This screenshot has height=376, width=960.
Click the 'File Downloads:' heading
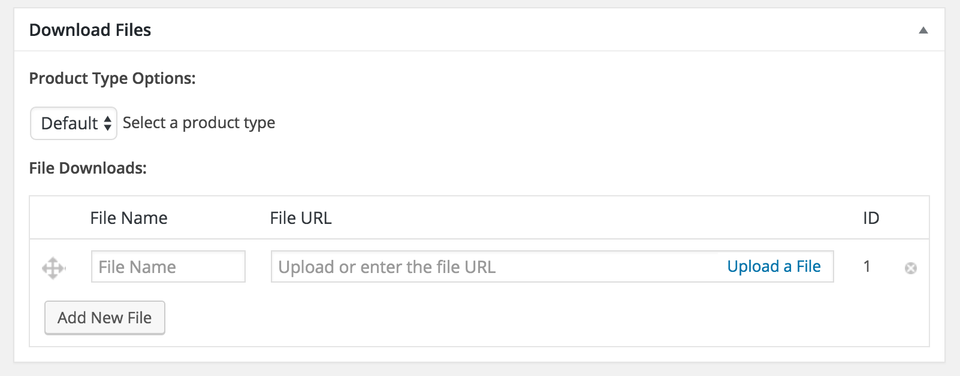click(x=87, y=168)
